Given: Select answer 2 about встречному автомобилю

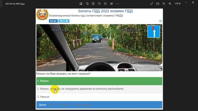Looking at the screenshot, I should tap(99, 89).
